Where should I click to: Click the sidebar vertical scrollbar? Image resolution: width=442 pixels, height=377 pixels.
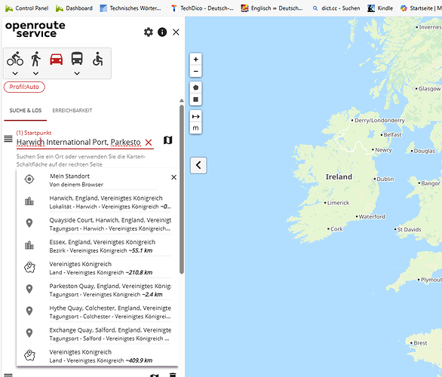pos(182,188)
